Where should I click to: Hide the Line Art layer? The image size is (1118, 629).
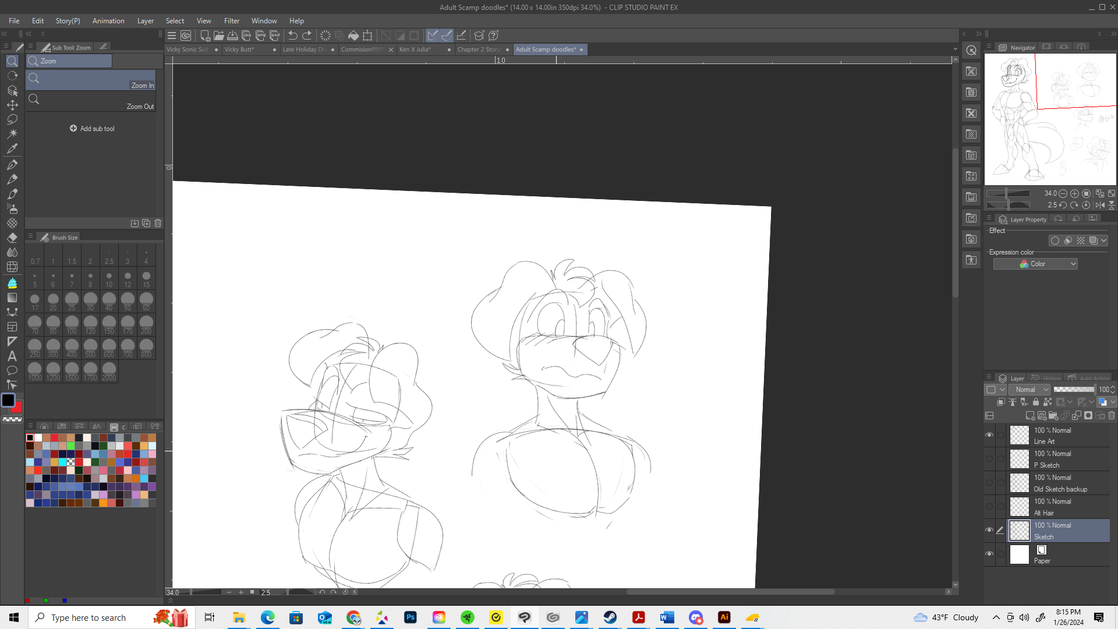click(x=989, y=435)
